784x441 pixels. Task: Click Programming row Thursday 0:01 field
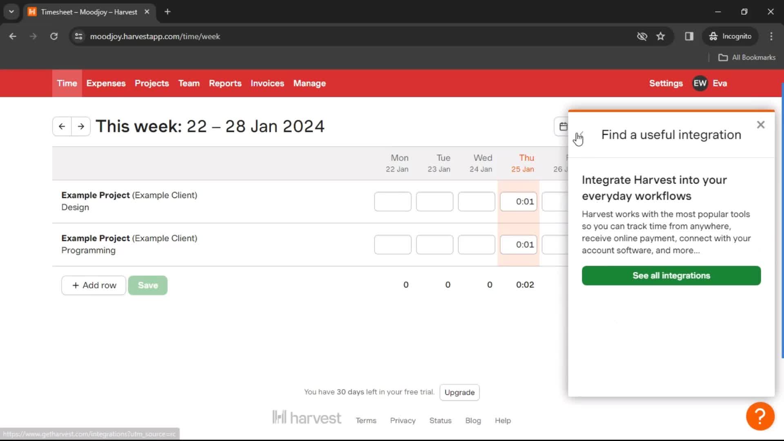click(x=519, y=245)
